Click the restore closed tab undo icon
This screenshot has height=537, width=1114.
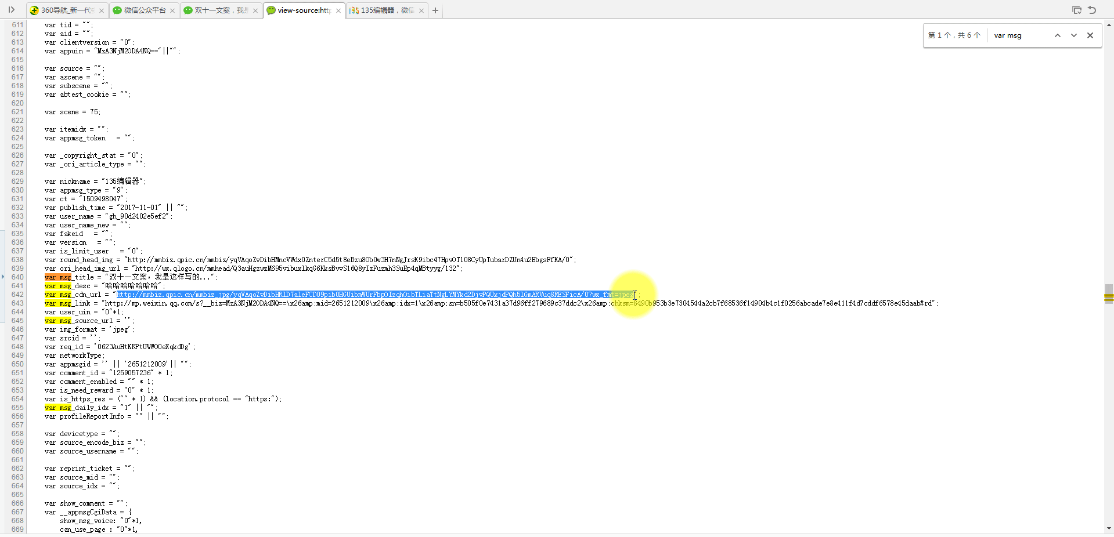tap(1092, 10)
